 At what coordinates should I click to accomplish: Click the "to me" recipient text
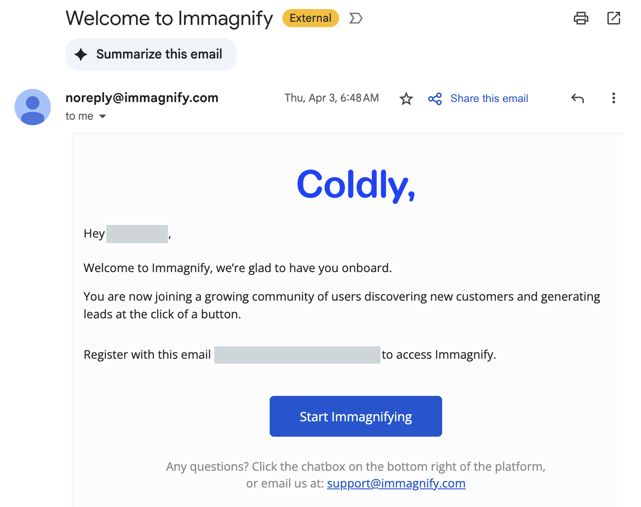pos(79,117)
